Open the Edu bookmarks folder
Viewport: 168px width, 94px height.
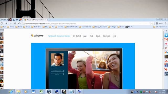coord(45,27)
